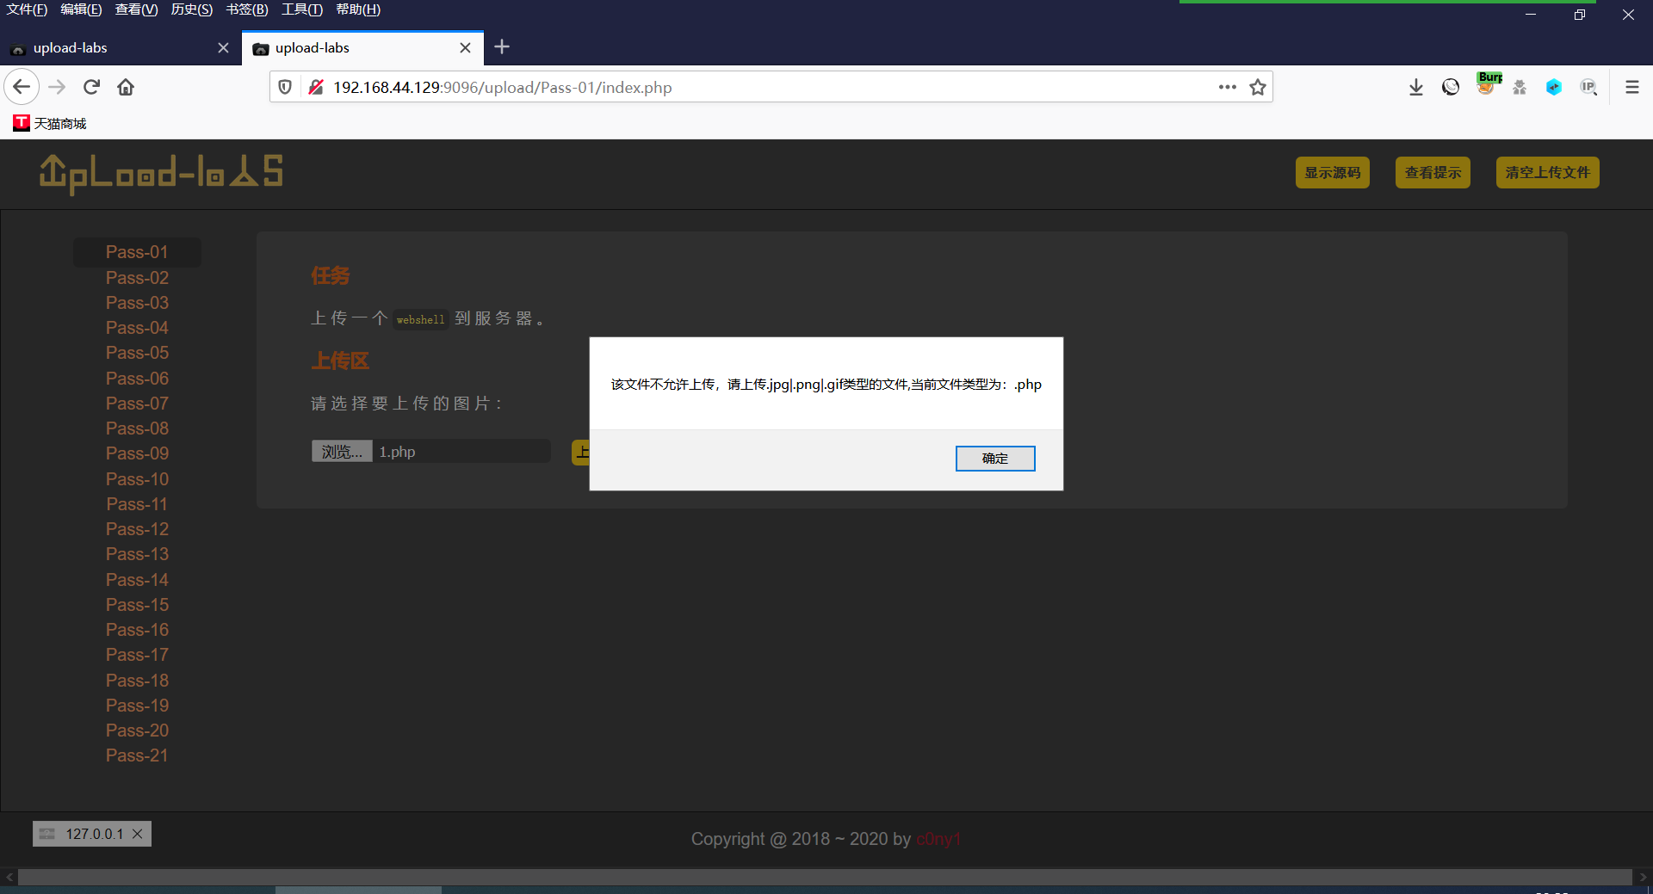The image size is (1653, 894).
Task: Reload the current page
Action: [90, 86]
